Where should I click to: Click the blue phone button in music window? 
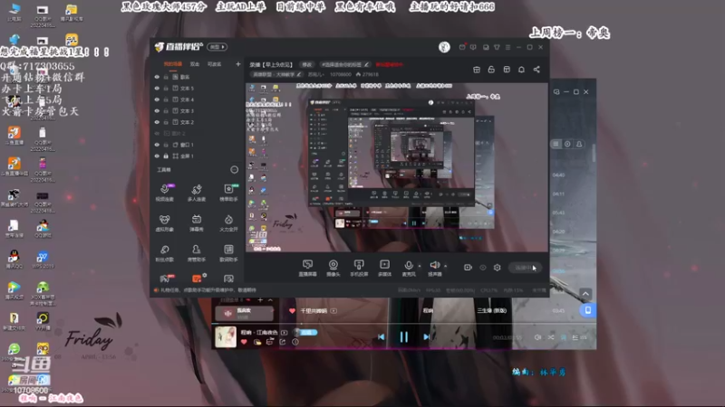click(x=587, y=310)
